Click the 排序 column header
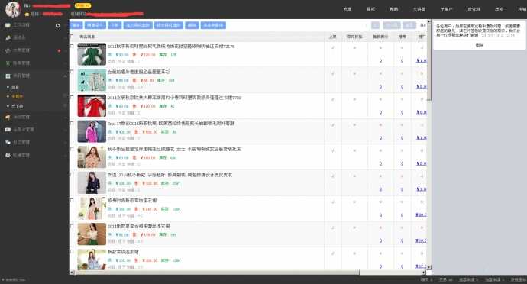Screen dimensions: 527x284 (x=402, y=37)
